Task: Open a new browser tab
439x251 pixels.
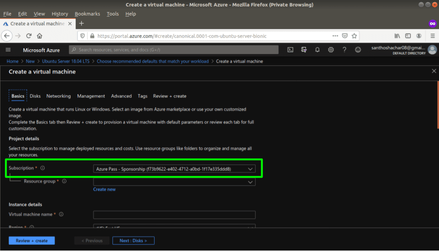Action: [x=82, y=24]
